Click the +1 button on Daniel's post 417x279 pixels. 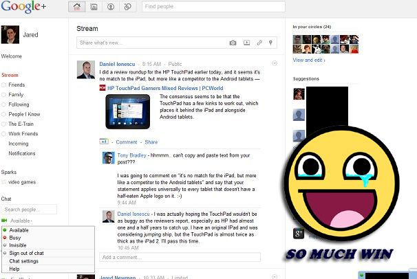104,142
